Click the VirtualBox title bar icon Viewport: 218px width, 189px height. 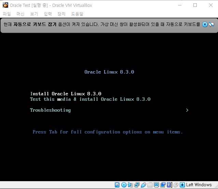[5, 5]
